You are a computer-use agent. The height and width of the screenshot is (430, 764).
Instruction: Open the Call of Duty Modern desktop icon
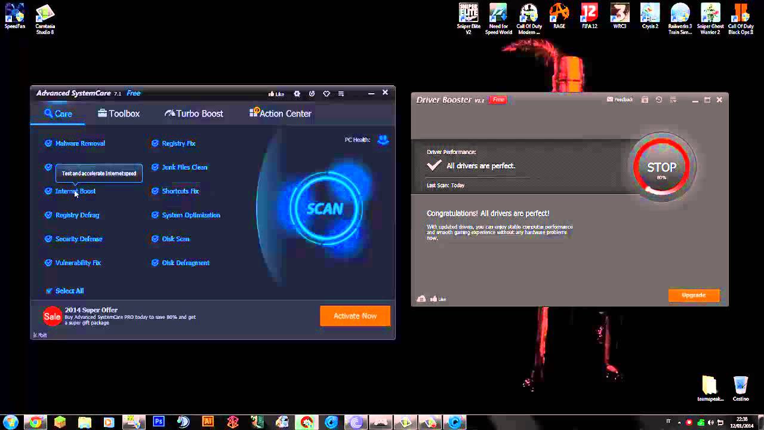(529, 19)
